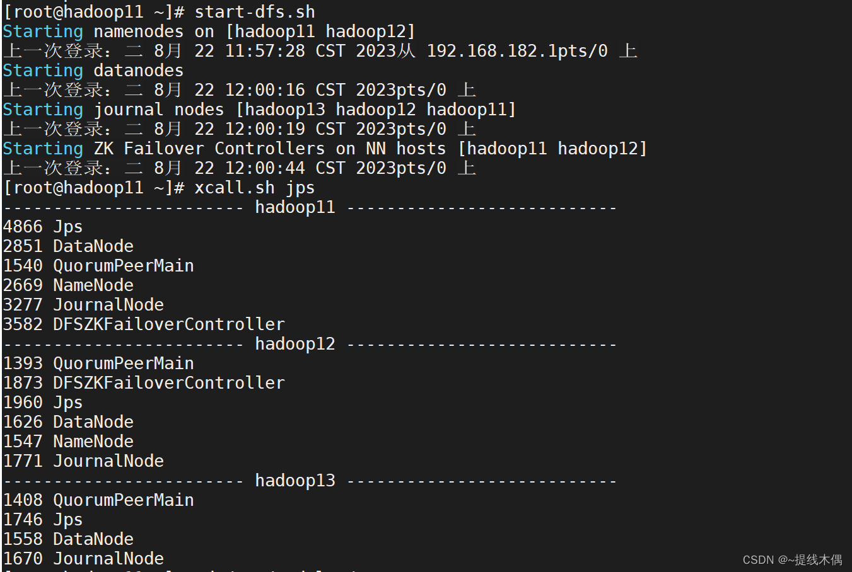Image resolution: width=852 pixels, height=572 pixels.
Task: Click 1873 DFSZKFailoverController under hadoop12
Action: point(144,383)
